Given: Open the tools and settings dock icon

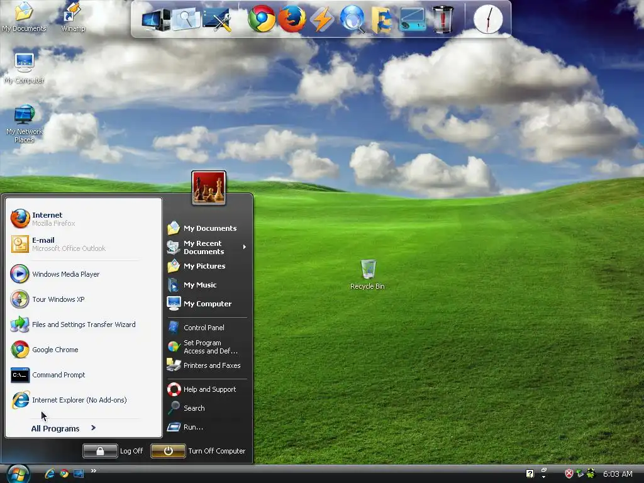Looking at the screenshot, I should pos(216,19).
